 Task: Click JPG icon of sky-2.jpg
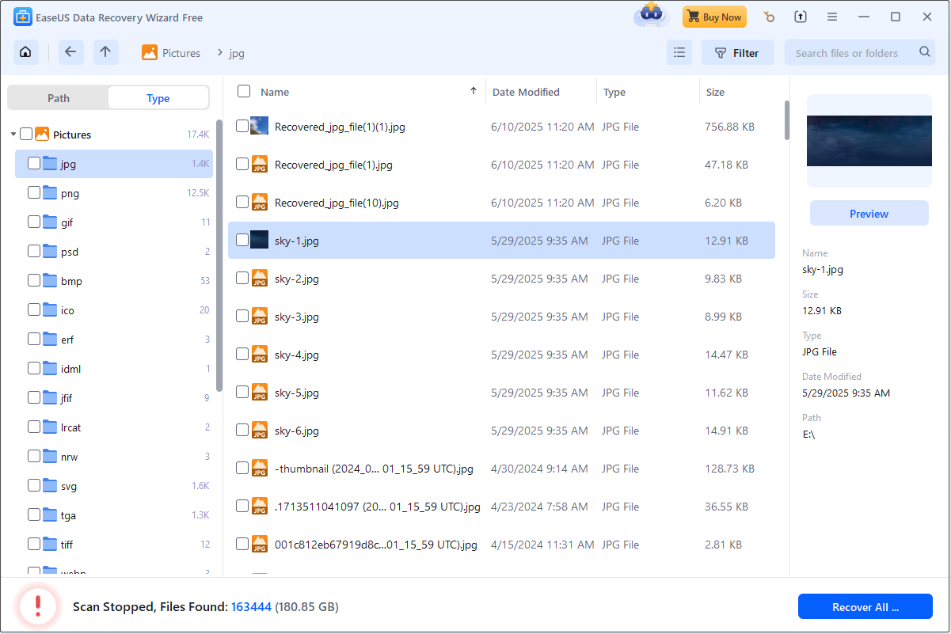pos(260,279)
